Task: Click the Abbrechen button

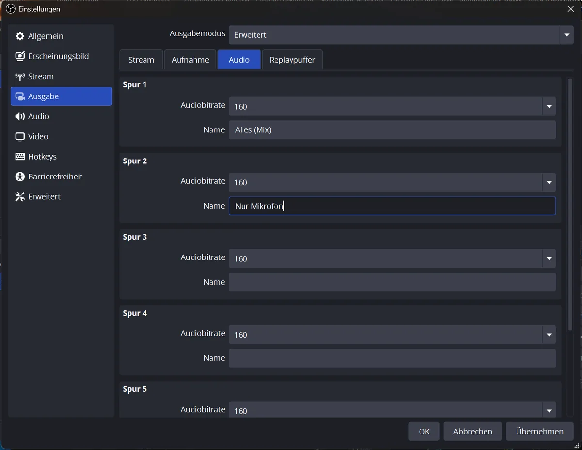Action: click(x=473, y=432)
